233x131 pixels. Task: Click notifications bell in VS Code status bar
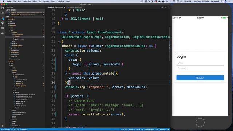168,130
